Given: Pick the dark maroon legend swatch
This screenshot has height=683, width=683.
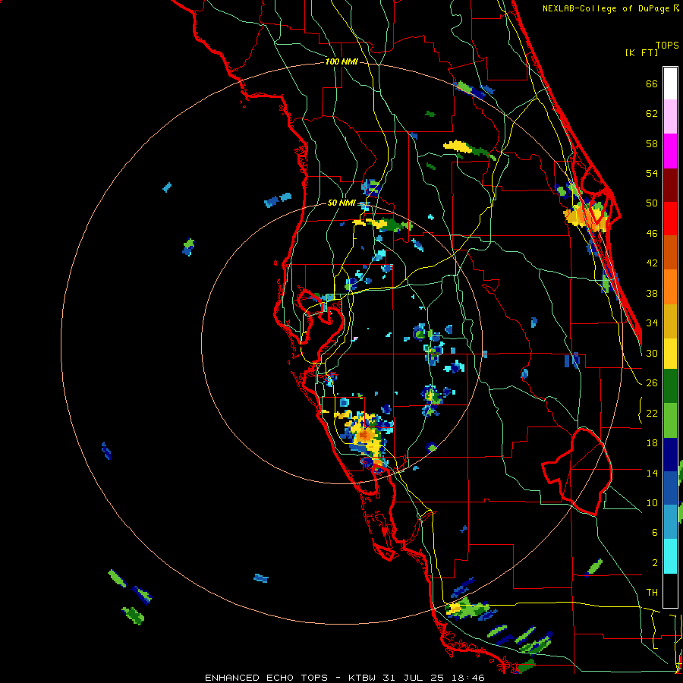Looking at the screenshot, I should [670, 184].
